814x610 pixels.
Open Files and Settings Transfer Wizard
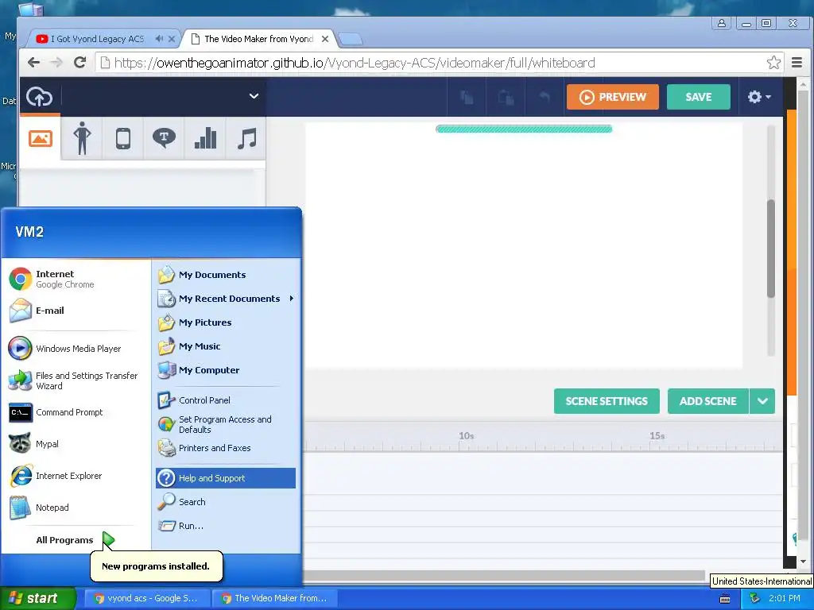pyautogui.click(x=76, y=380)
